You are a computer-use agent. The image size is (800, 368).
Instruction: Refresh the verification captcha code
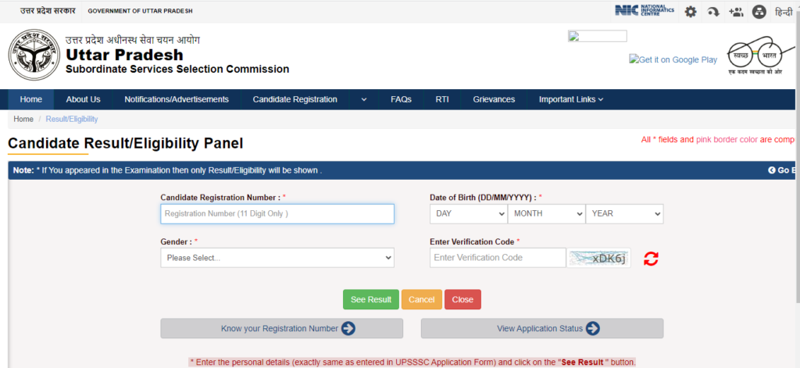(651, 259)
